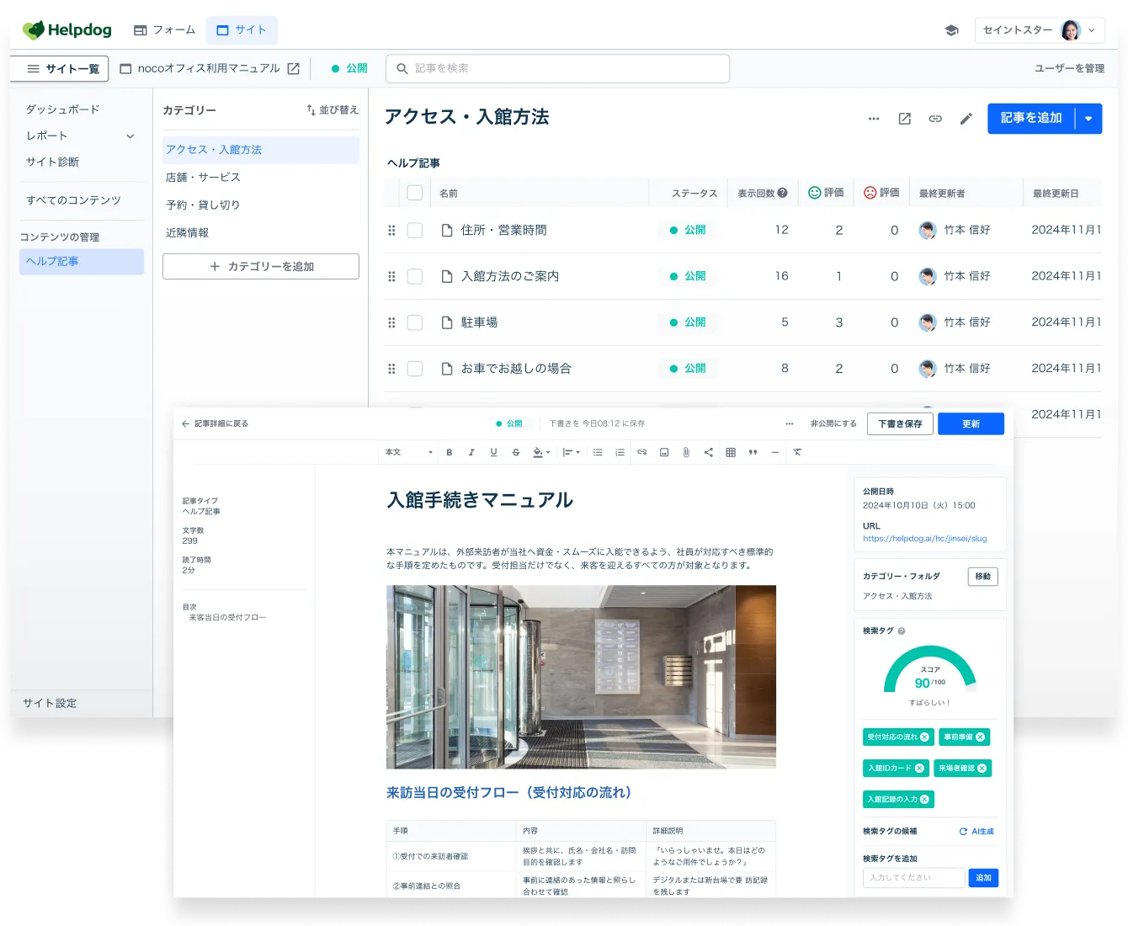The image size is (1128, 926).
Task: Toggle bold formatting in article editor
Action: [x=450, y=453]
